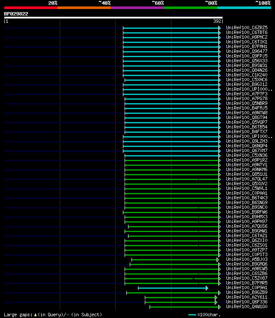Click the UniRef100_B4FMJ5 label
The width and height of the screenshot is (275, 318).
coord(247,108)
